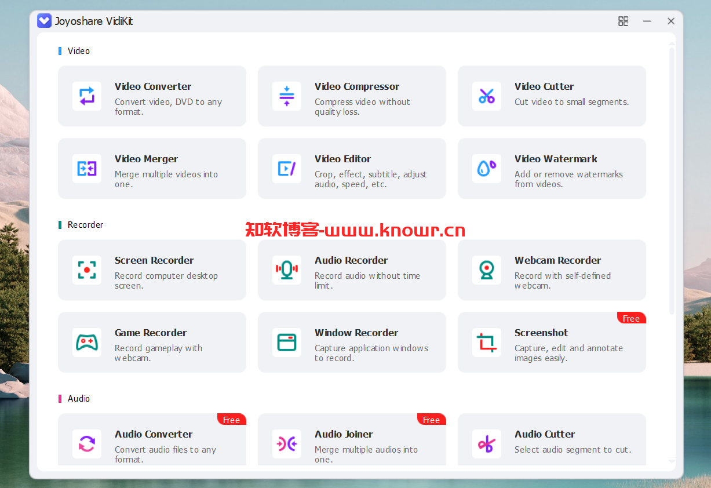The image size is (711, 488).
Task: Click the vertical scrollbar thumb
Action: tap(672, 181)
